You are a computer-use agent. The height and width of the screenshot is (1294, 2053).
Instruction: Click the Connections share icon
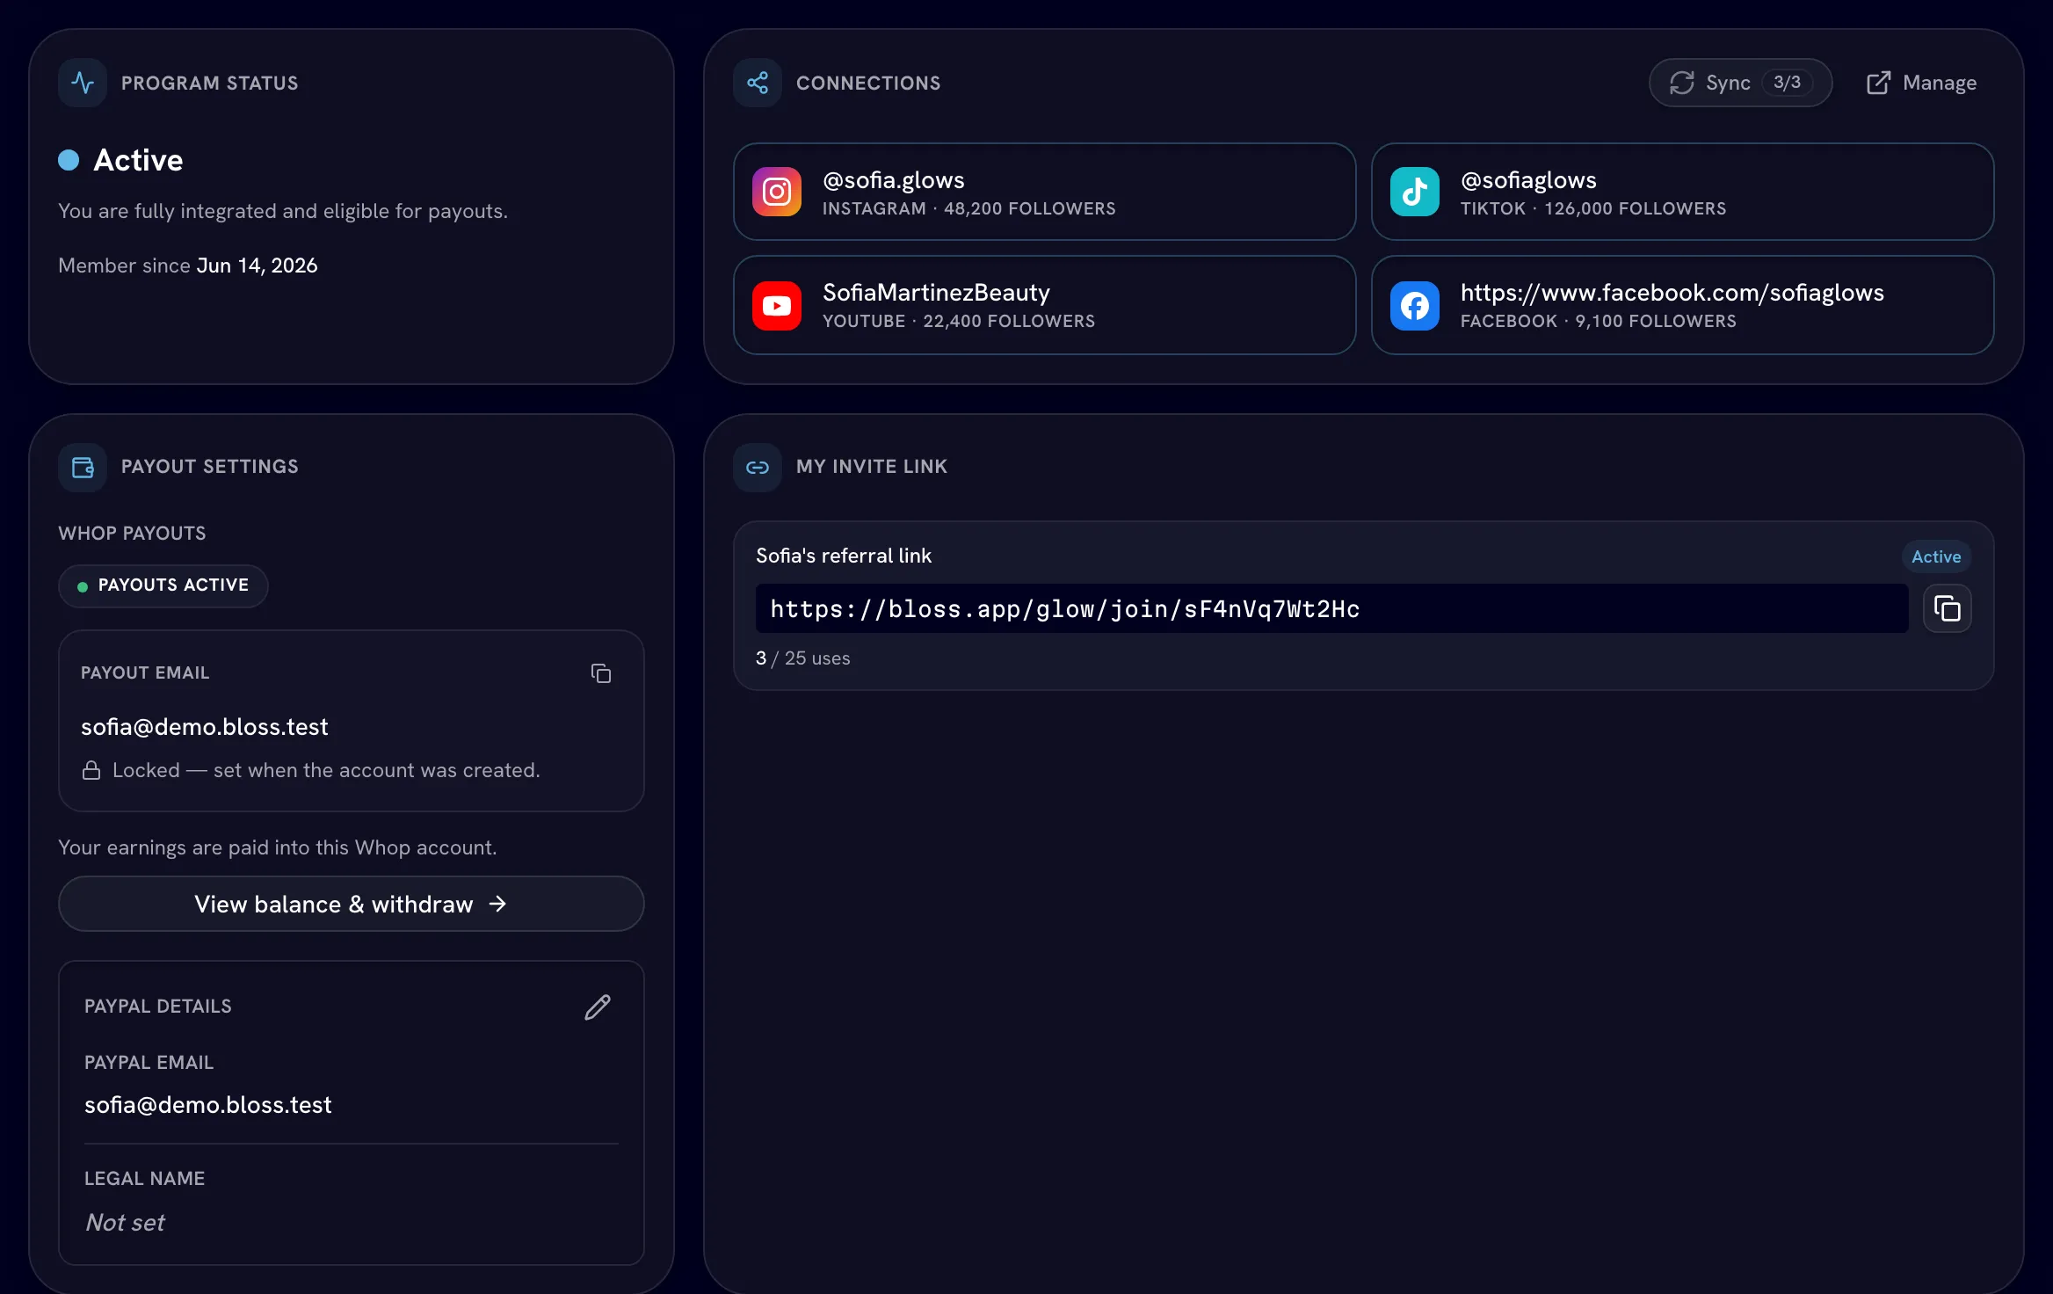pyautogui.click(x=758, y=83)
